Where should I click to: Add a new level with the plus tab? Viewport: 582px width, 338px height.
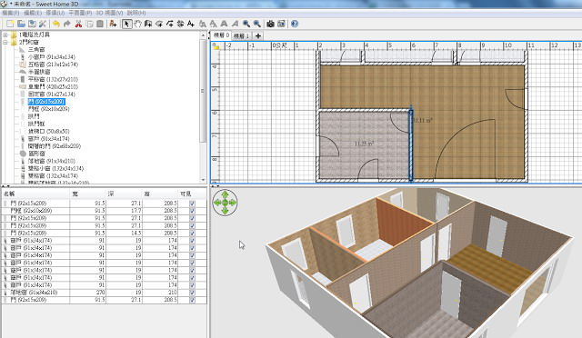coord(258,36)
